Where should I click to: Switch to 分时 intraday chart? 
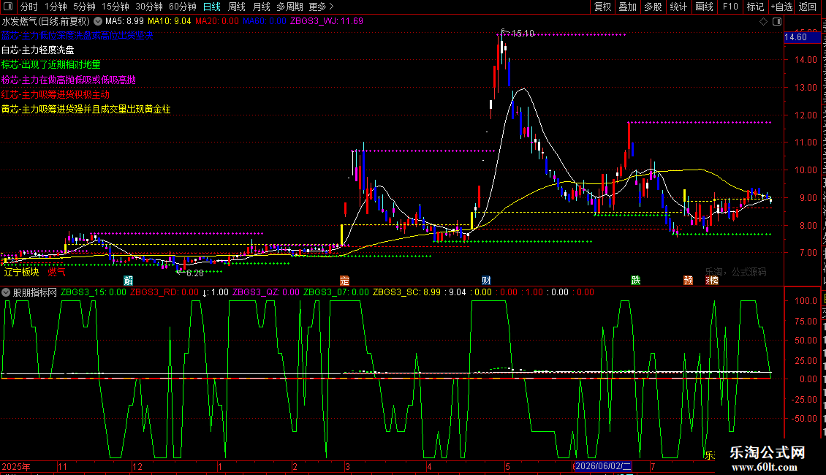click(29, 7)
